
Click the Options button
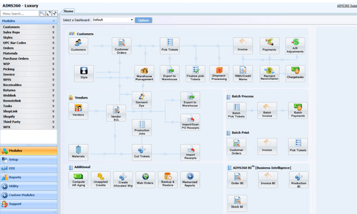(x=143, y=20)
